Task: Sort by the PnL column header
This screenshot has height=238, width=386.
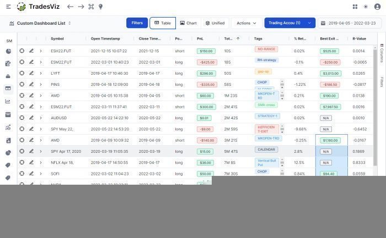Action: 200,38
